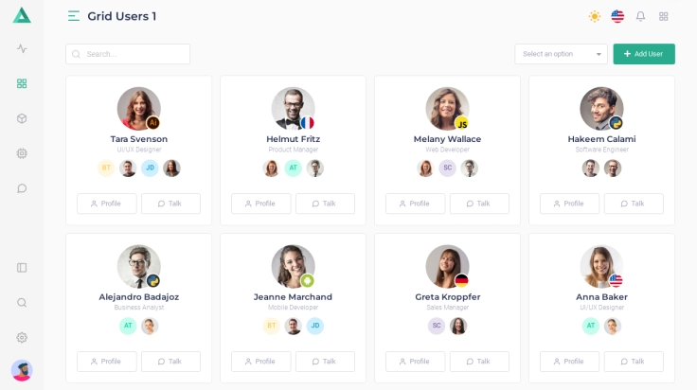Open the dashboard grid icon in sidebar

click(x=22, y=83)
